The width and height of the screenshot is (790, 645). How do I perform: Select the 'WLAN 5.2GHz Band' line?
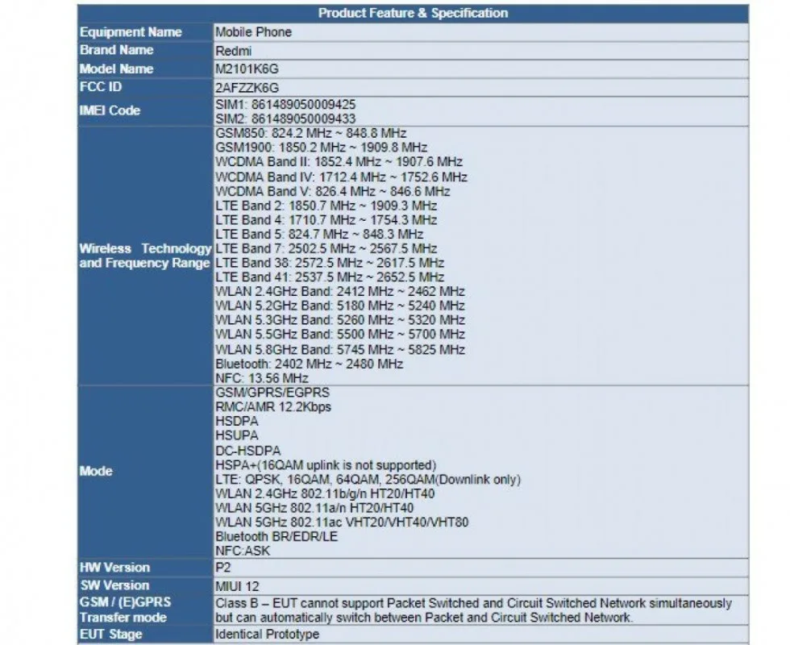point(340,306)
